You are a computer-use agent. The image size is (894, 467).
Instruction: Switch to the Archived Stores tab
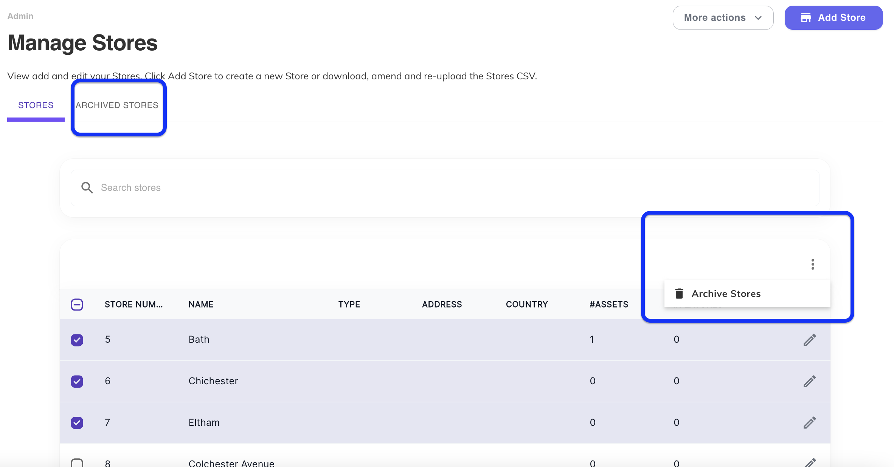[x=117, y=105]
